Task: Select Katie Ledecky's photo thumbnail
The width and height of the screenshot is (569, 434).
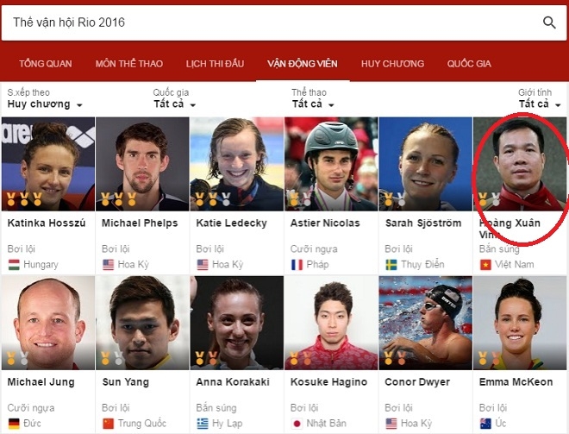Action: click(x=236, y=164)
